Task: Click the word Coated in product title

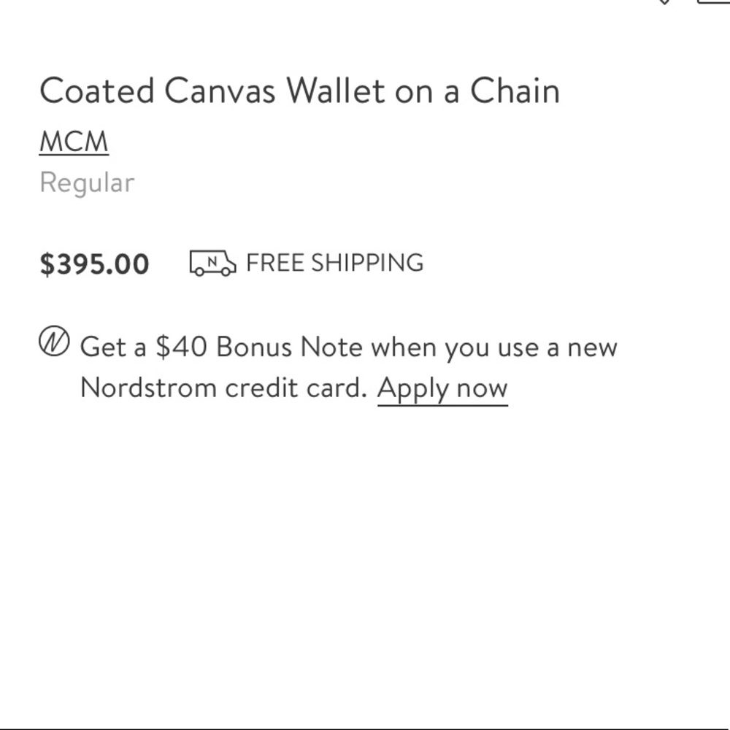Action: point(97,91)
